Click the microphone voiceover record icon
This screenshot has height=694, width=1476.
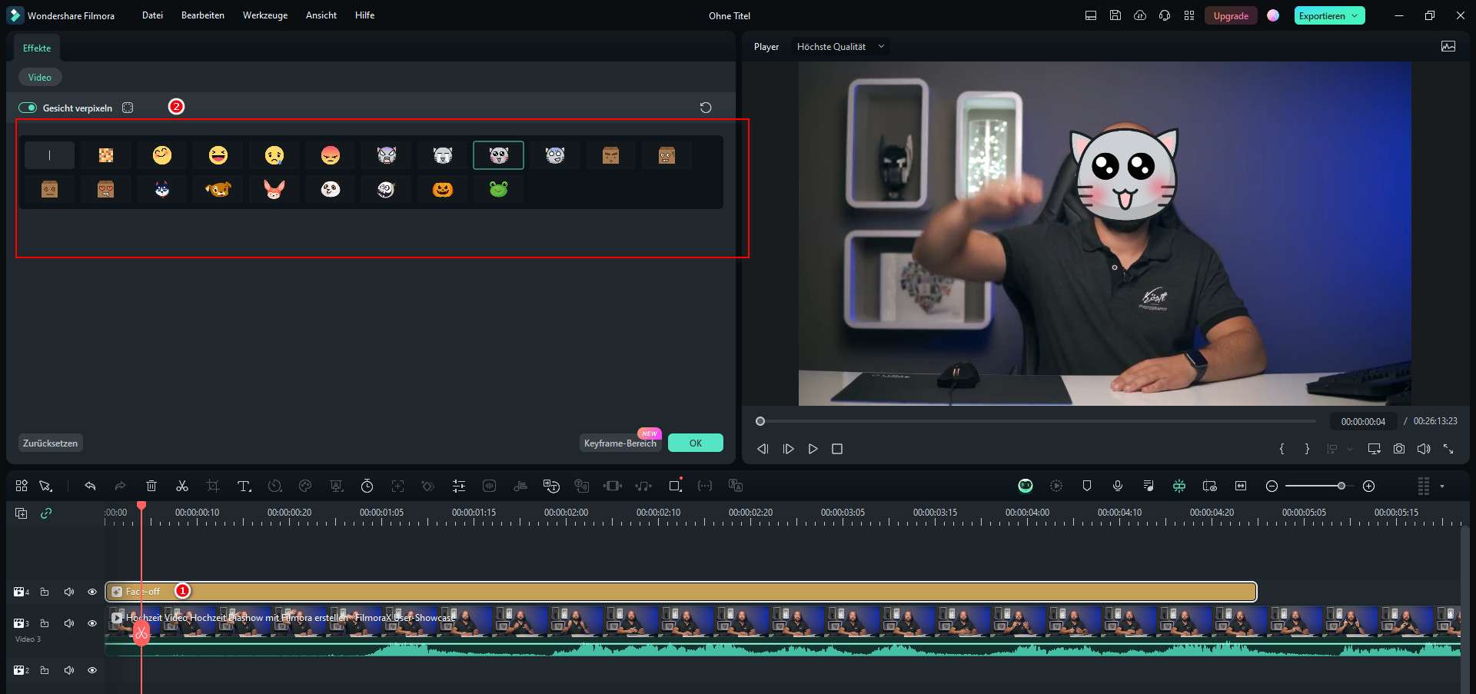tap(1118, 486)
